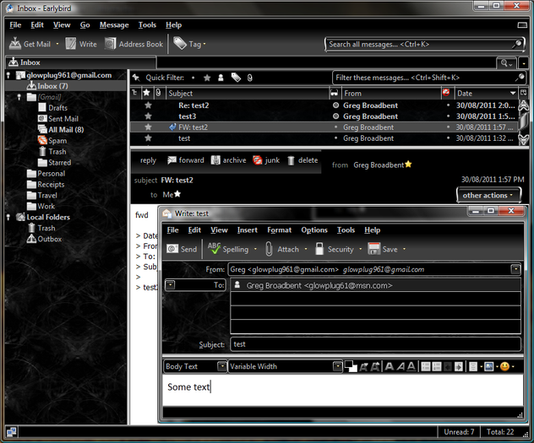Apply numbered list in compose toolbar
Screen dimensions: 534x443
tap(437, 366)
